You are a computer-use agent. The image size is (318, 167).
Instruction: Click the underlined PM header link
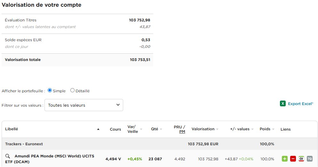pos(182,132)
